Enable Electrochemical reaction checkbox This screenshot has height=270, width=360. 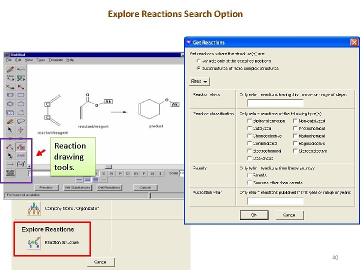tap(249, 151)
